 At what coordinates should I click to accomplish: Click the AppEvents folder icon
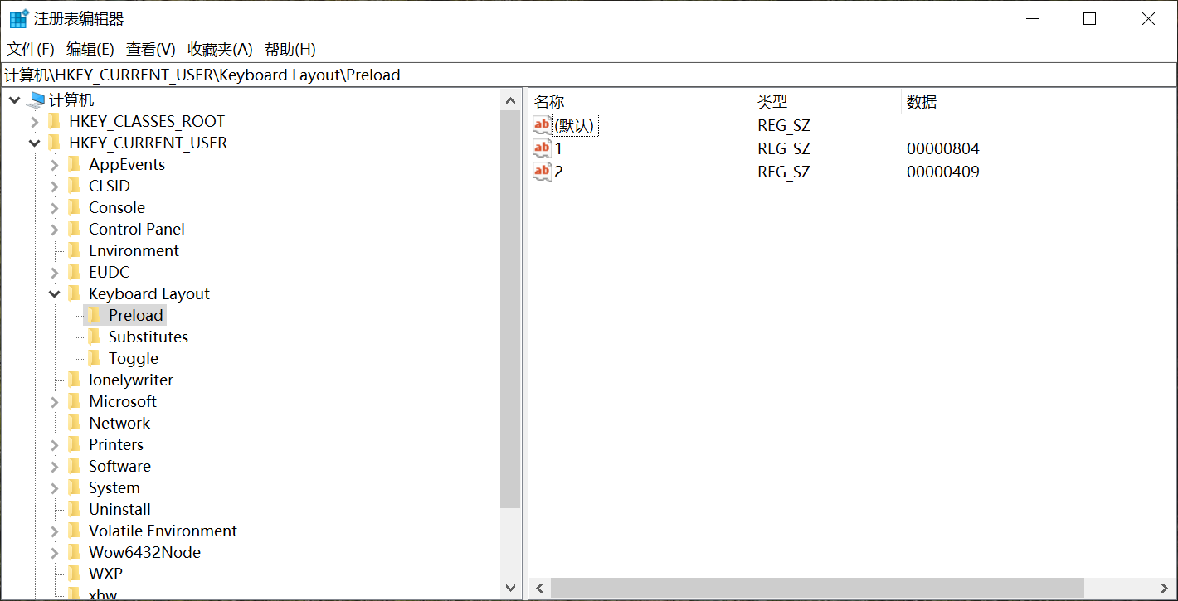coord(75,165)
